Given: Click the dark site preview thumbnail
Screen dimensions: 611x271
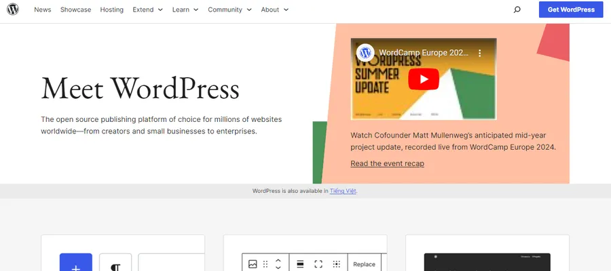Looking at the screenshot, I should 487,262.
